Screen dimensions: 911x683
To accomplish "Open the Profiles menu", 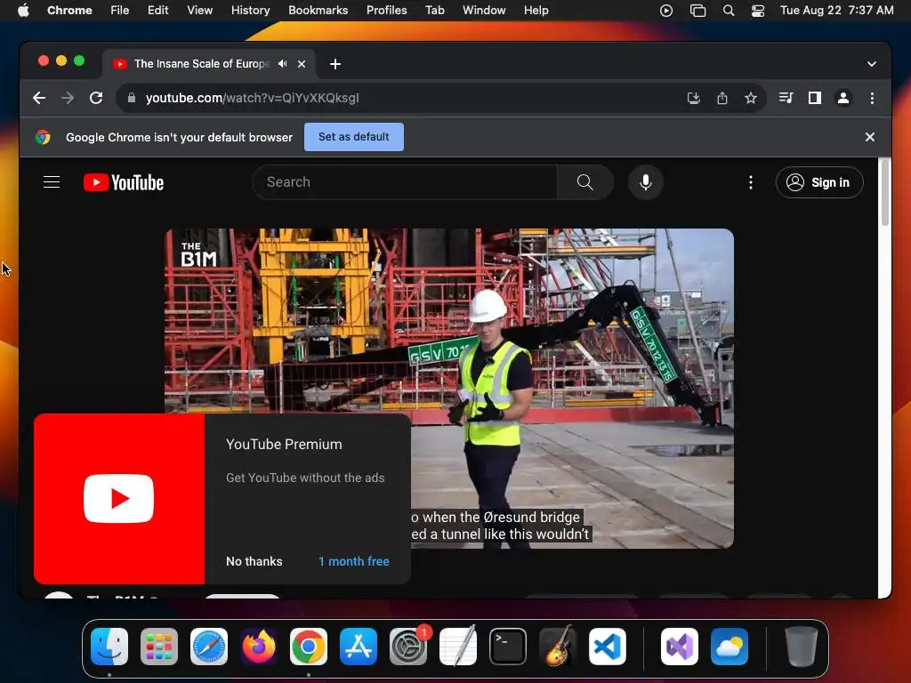I will [x=386, y=11].
